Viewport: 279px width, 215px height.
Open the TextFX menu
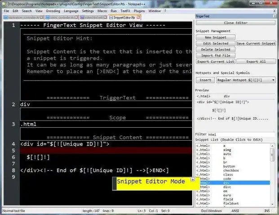click(x=125, y=11)
